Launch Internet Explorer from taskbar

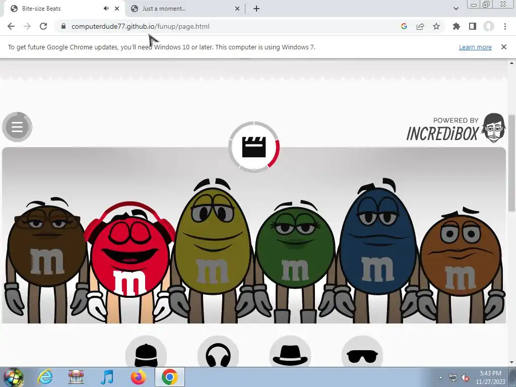pos(45,377)
